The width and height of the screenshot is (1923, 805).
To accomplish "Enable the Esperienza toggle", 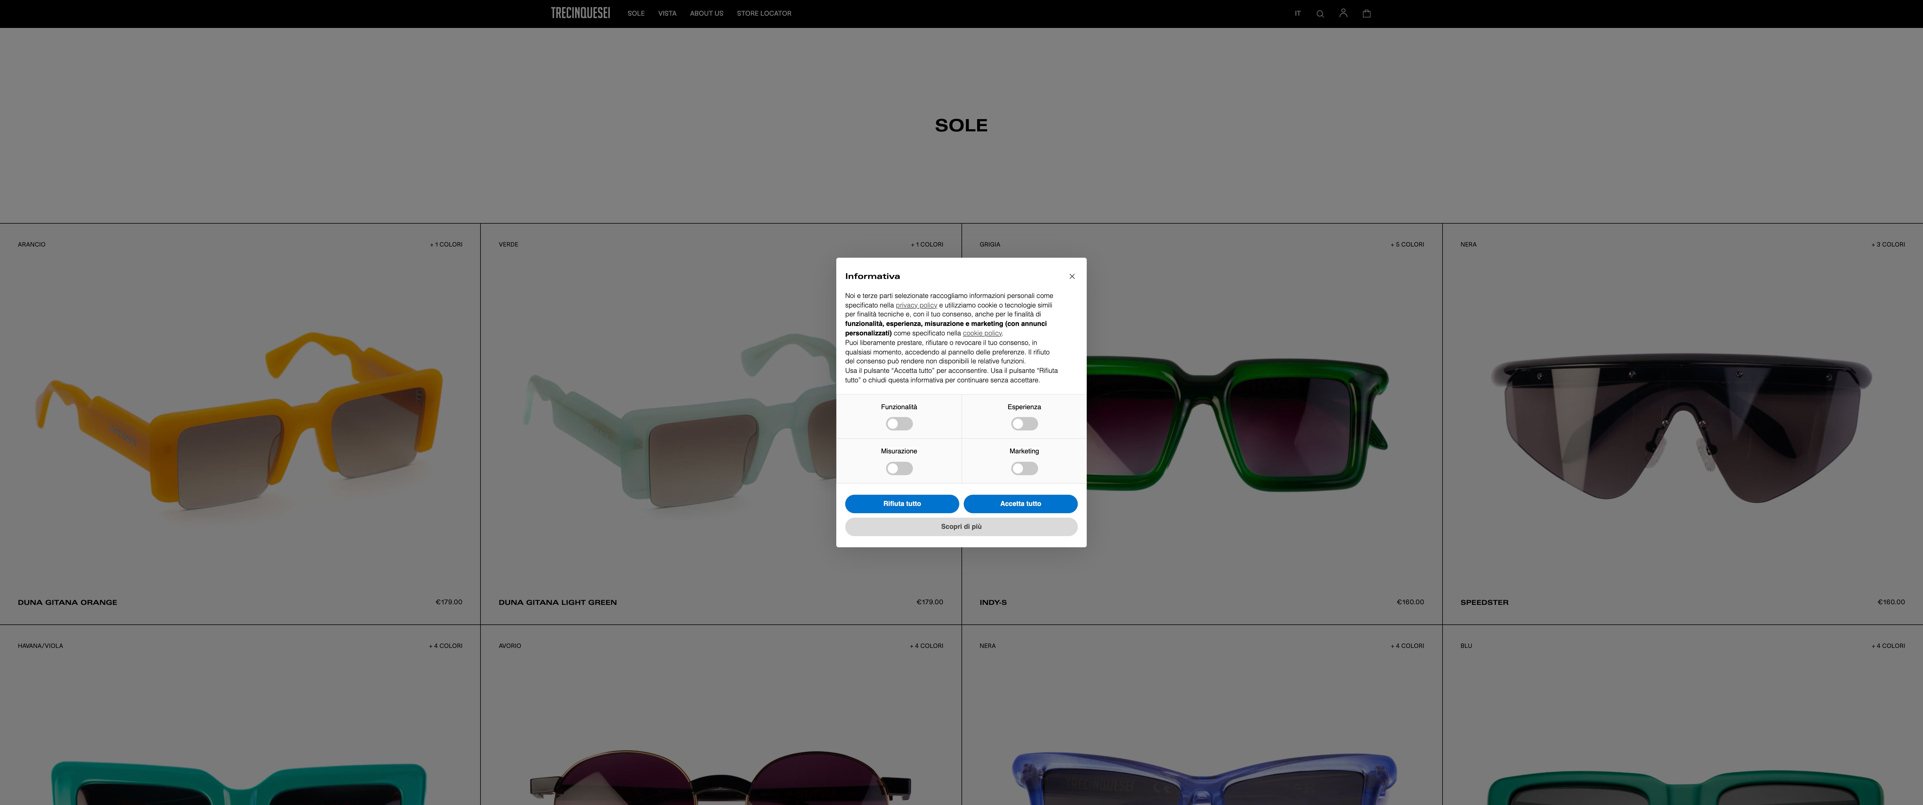I will 1024,423.
